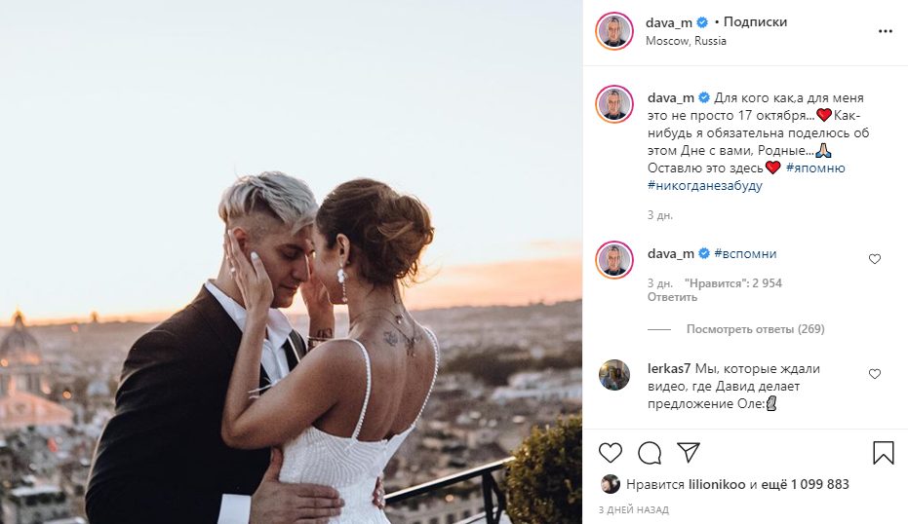Expand Посмотреть ответы (269) replies
908x524 pixels.
[x=755, y=329]
